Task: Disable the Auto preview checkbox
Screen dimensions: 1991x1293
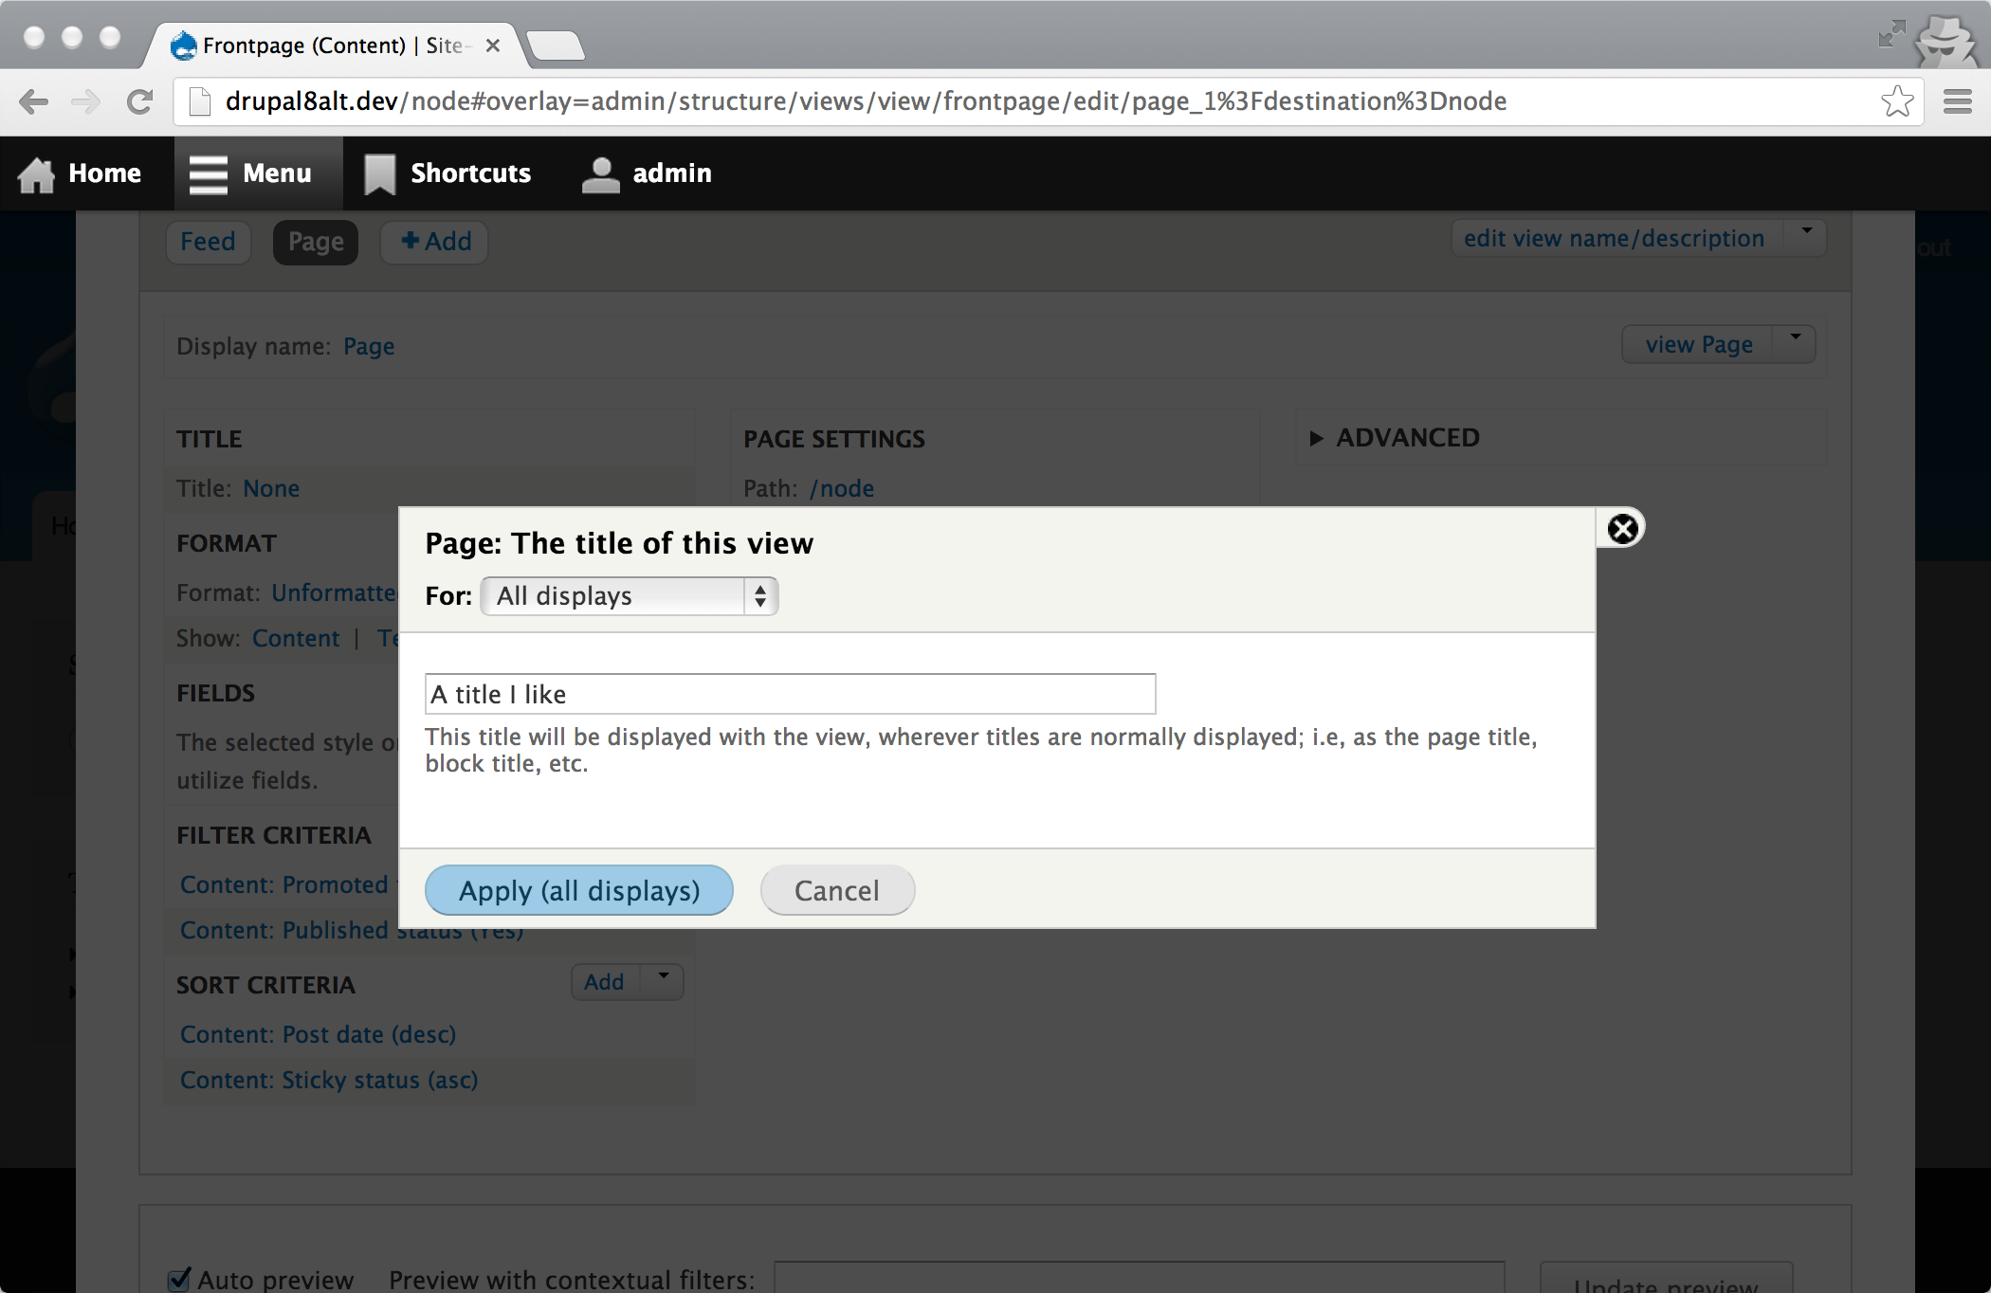Action: coord(179,1278)
